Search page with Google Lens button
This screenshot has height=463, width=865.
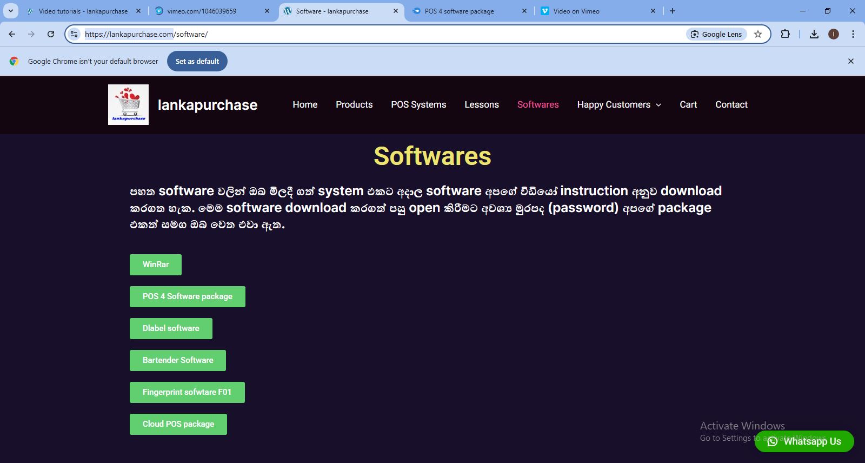(x=716, y=34)
